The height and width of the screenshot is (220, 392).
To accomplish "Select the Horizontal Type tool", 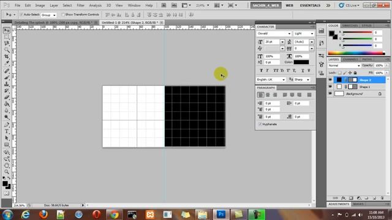I will [x=7, y=131].
